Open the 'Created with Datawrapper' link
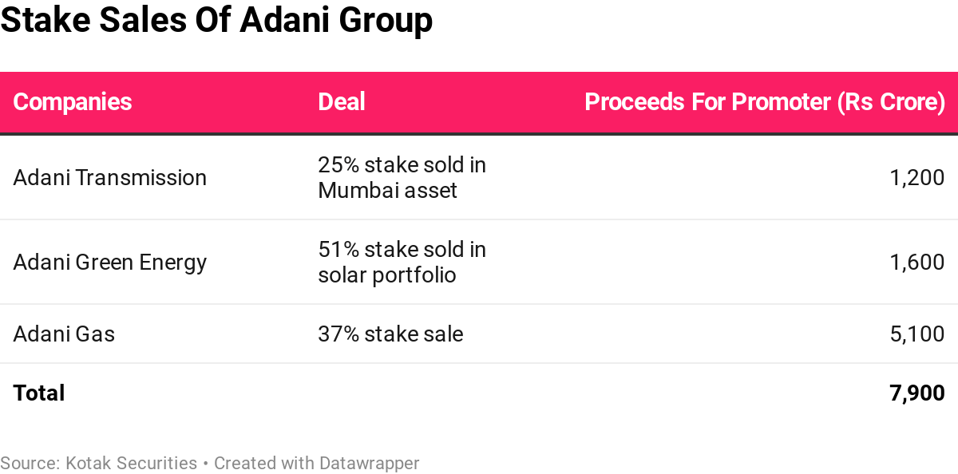 tap(316, 463)
